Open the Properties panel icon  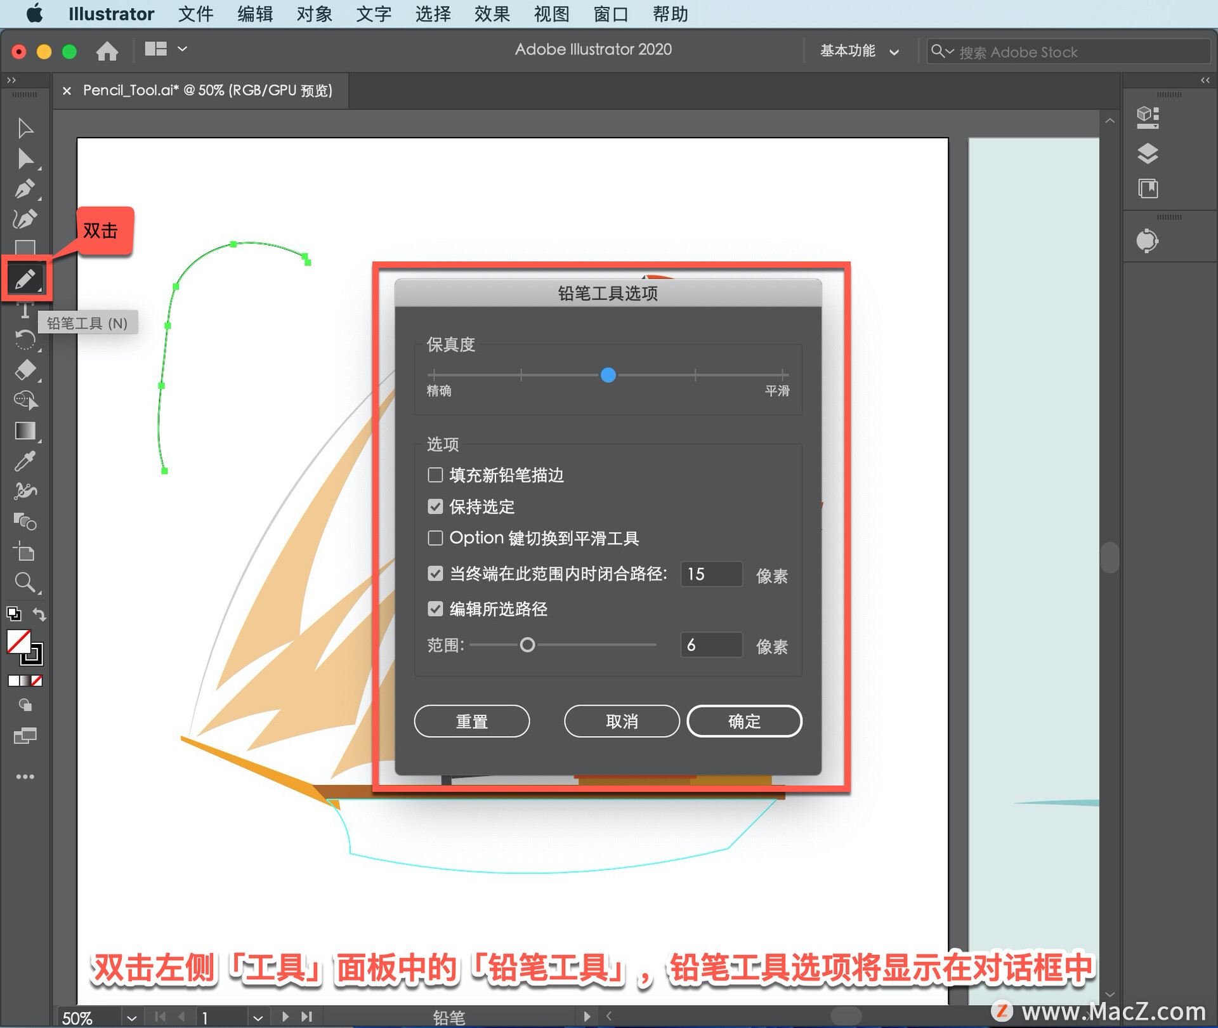(x=1148, y=117)
